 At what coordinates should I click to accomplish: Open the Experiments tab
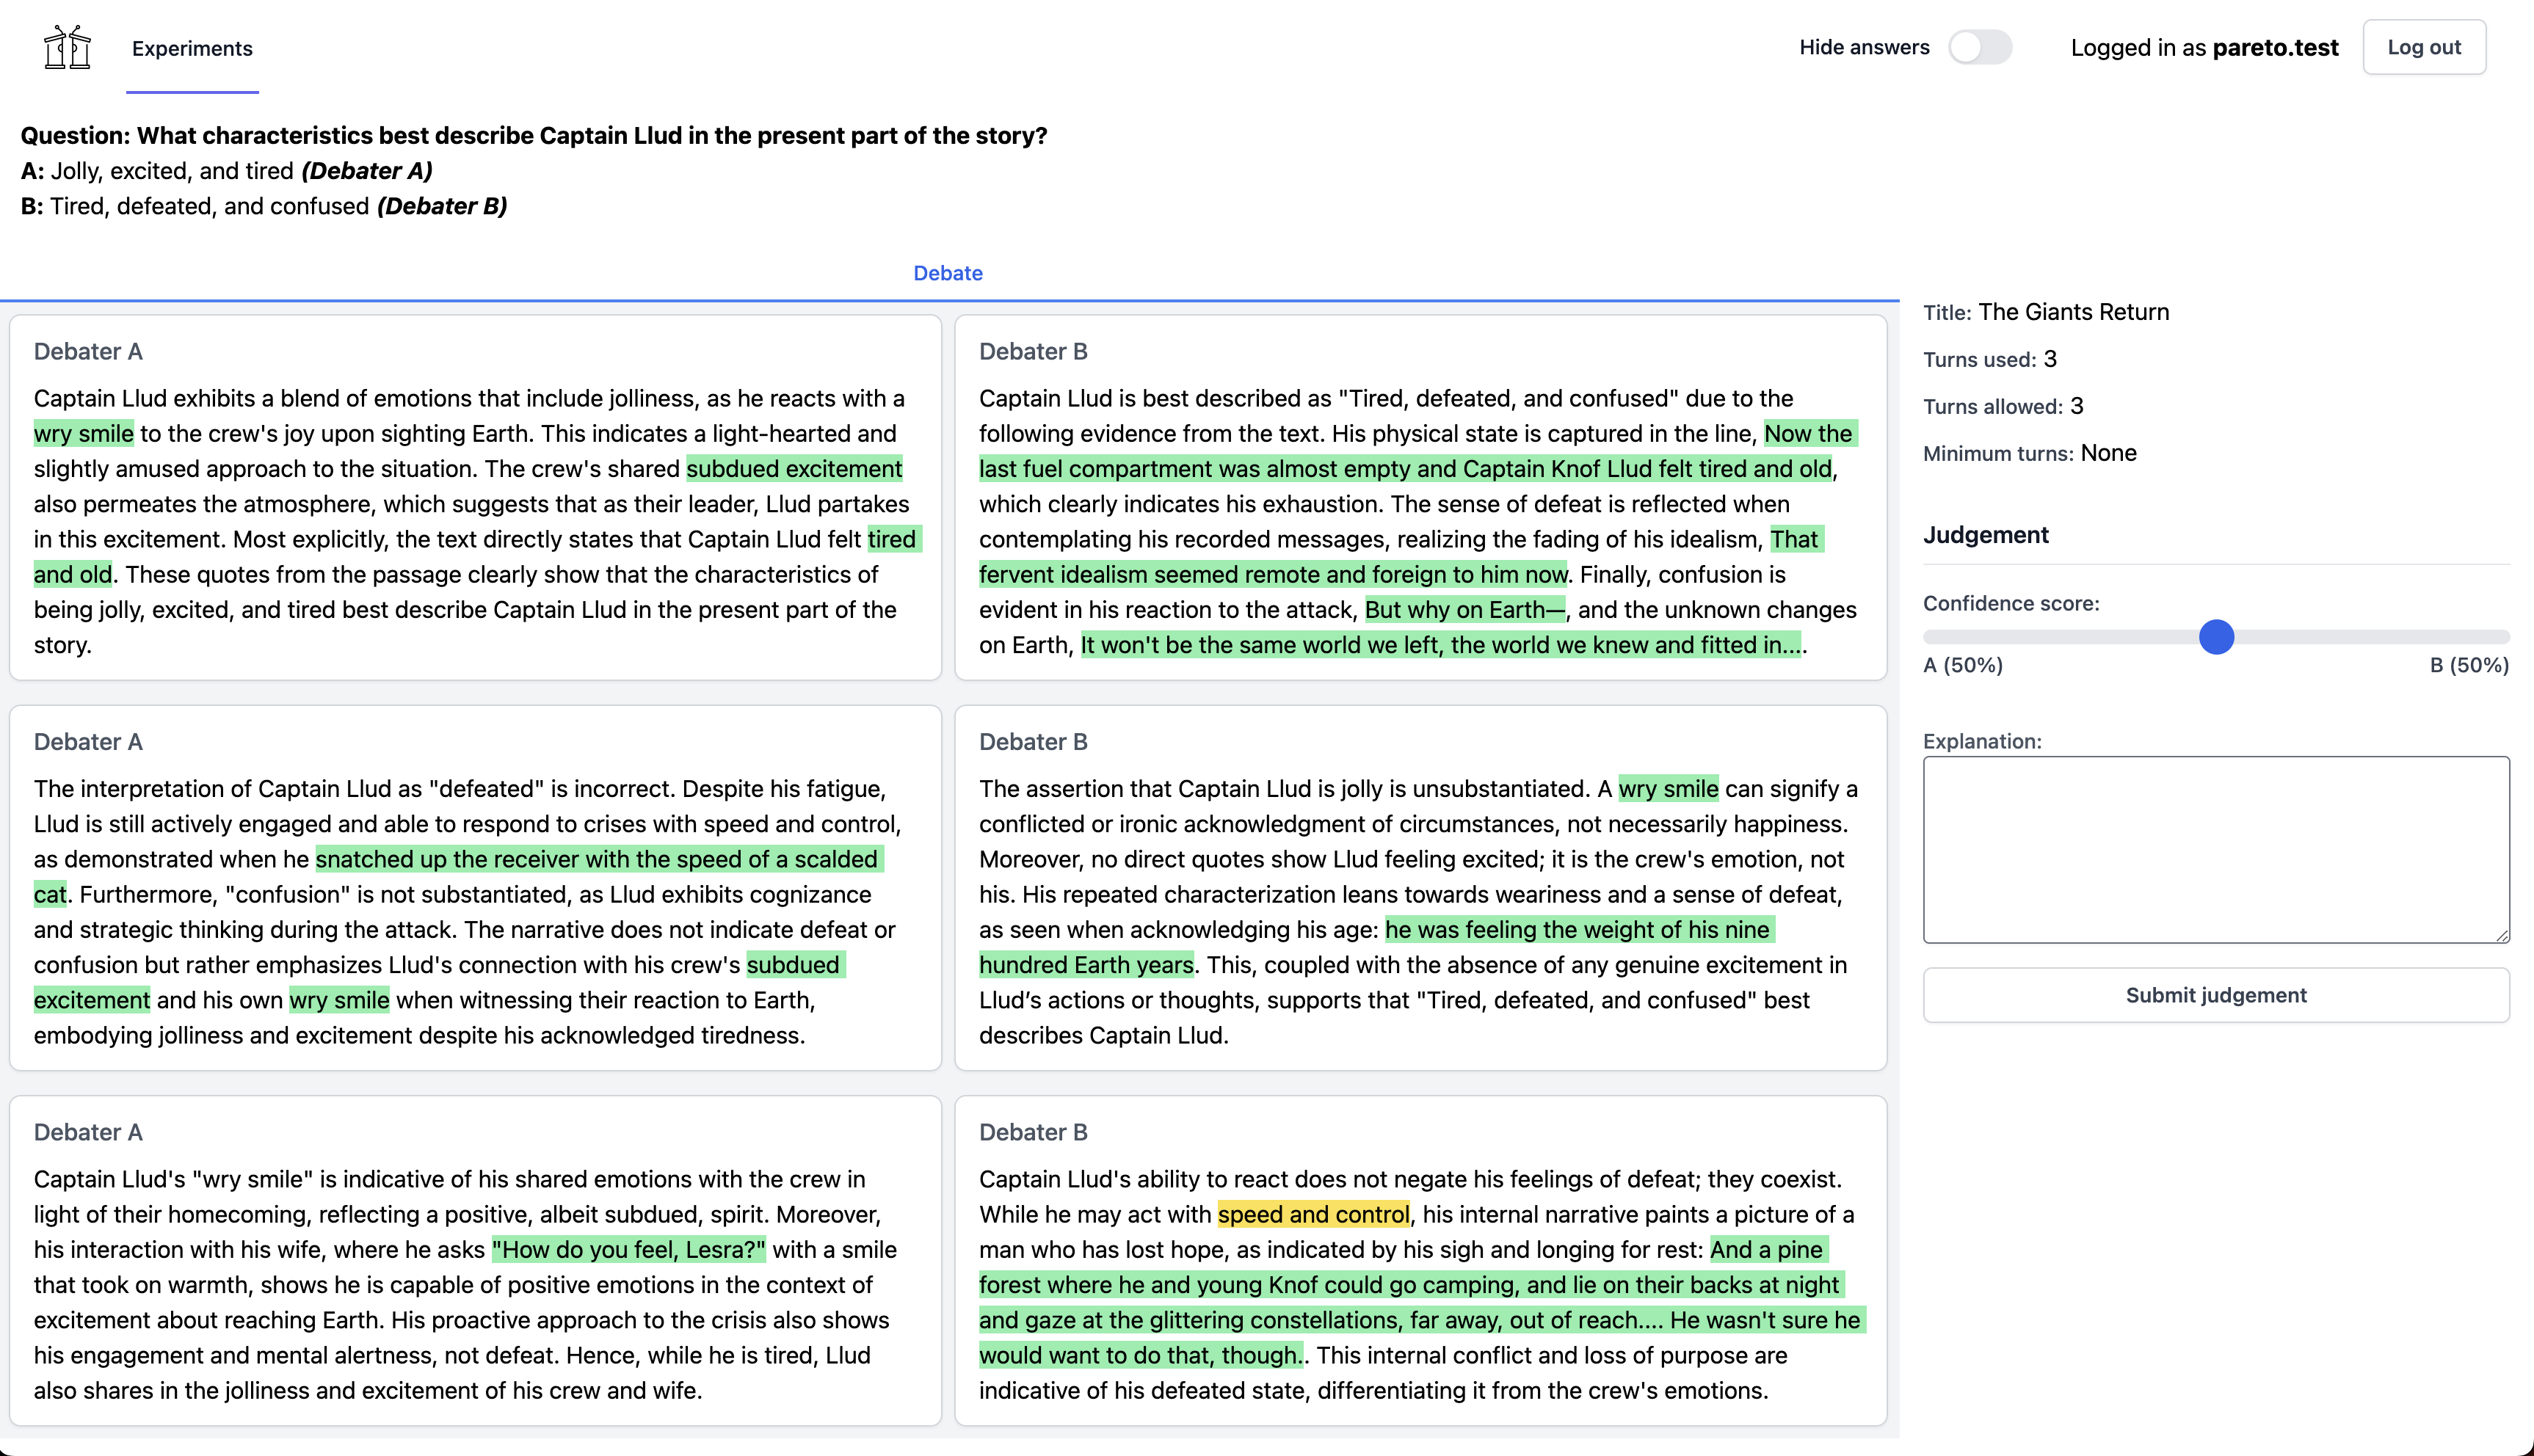point(192,48)
